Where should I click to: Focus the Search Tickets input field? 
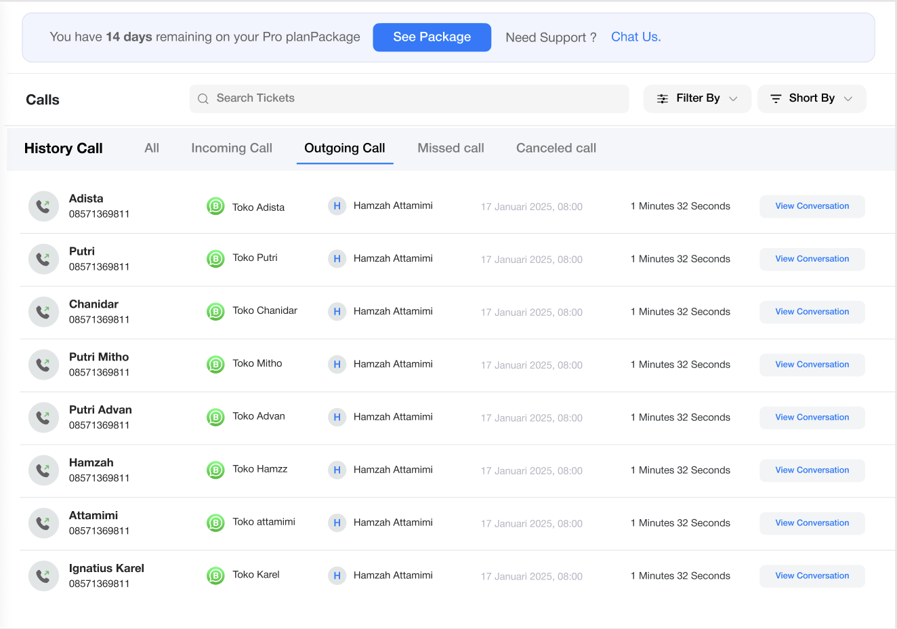coord(420,99)
